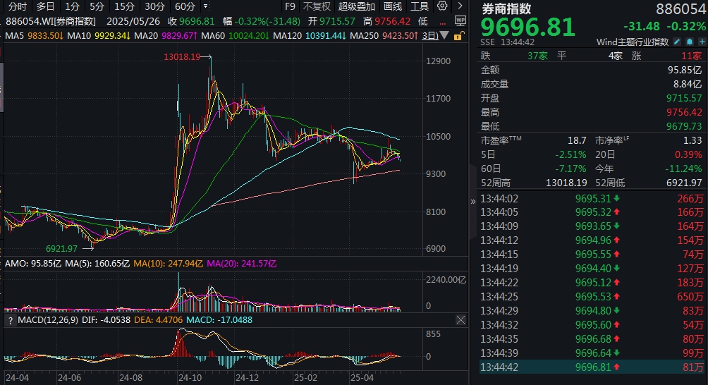Click 最高 value 9756.42 in panel

[684, 112]
